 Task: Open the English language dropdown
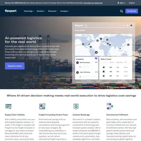tap(133, 3)
